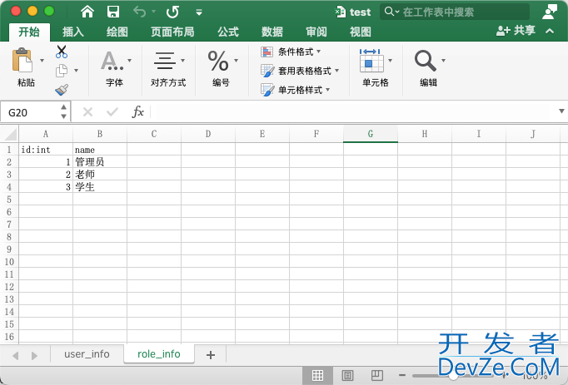Screen dimensions: 568x385
Task: Click the Format Painter brush icon
Action: click(x=62, y=90)
